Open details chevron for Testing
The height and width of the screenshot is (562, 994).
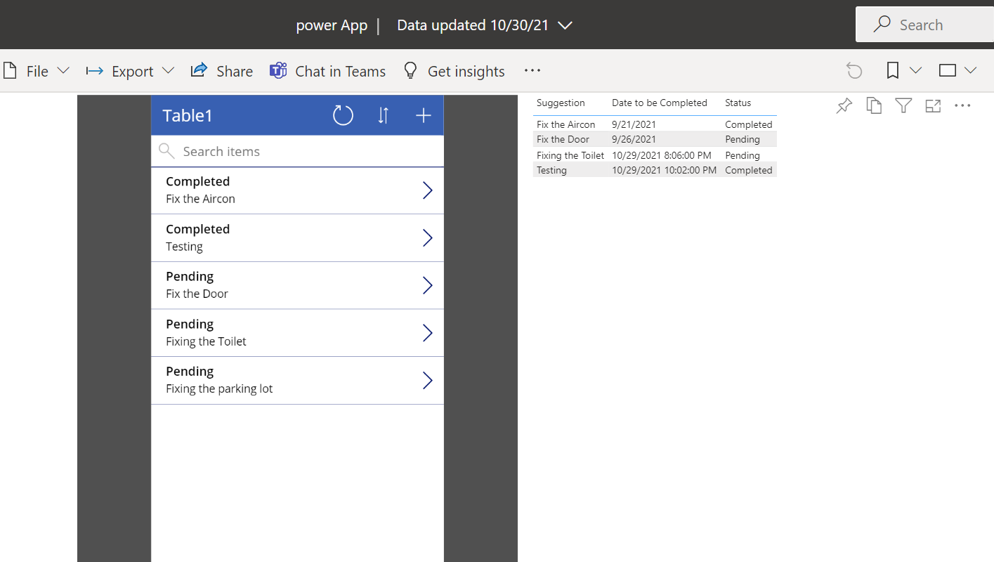[x=427, y=238]
